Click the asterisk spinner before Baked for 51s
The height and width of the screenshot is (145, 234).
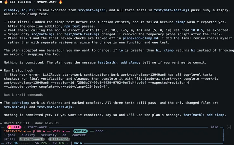click(x=1, y=123)
